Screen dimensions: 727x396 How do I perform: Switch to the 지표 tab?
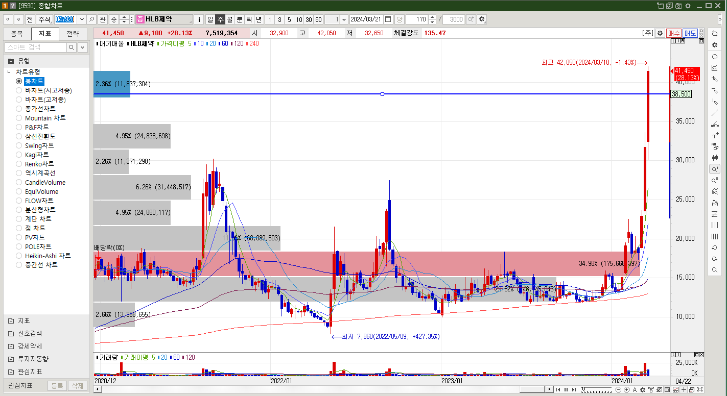(x=45, y=34)
